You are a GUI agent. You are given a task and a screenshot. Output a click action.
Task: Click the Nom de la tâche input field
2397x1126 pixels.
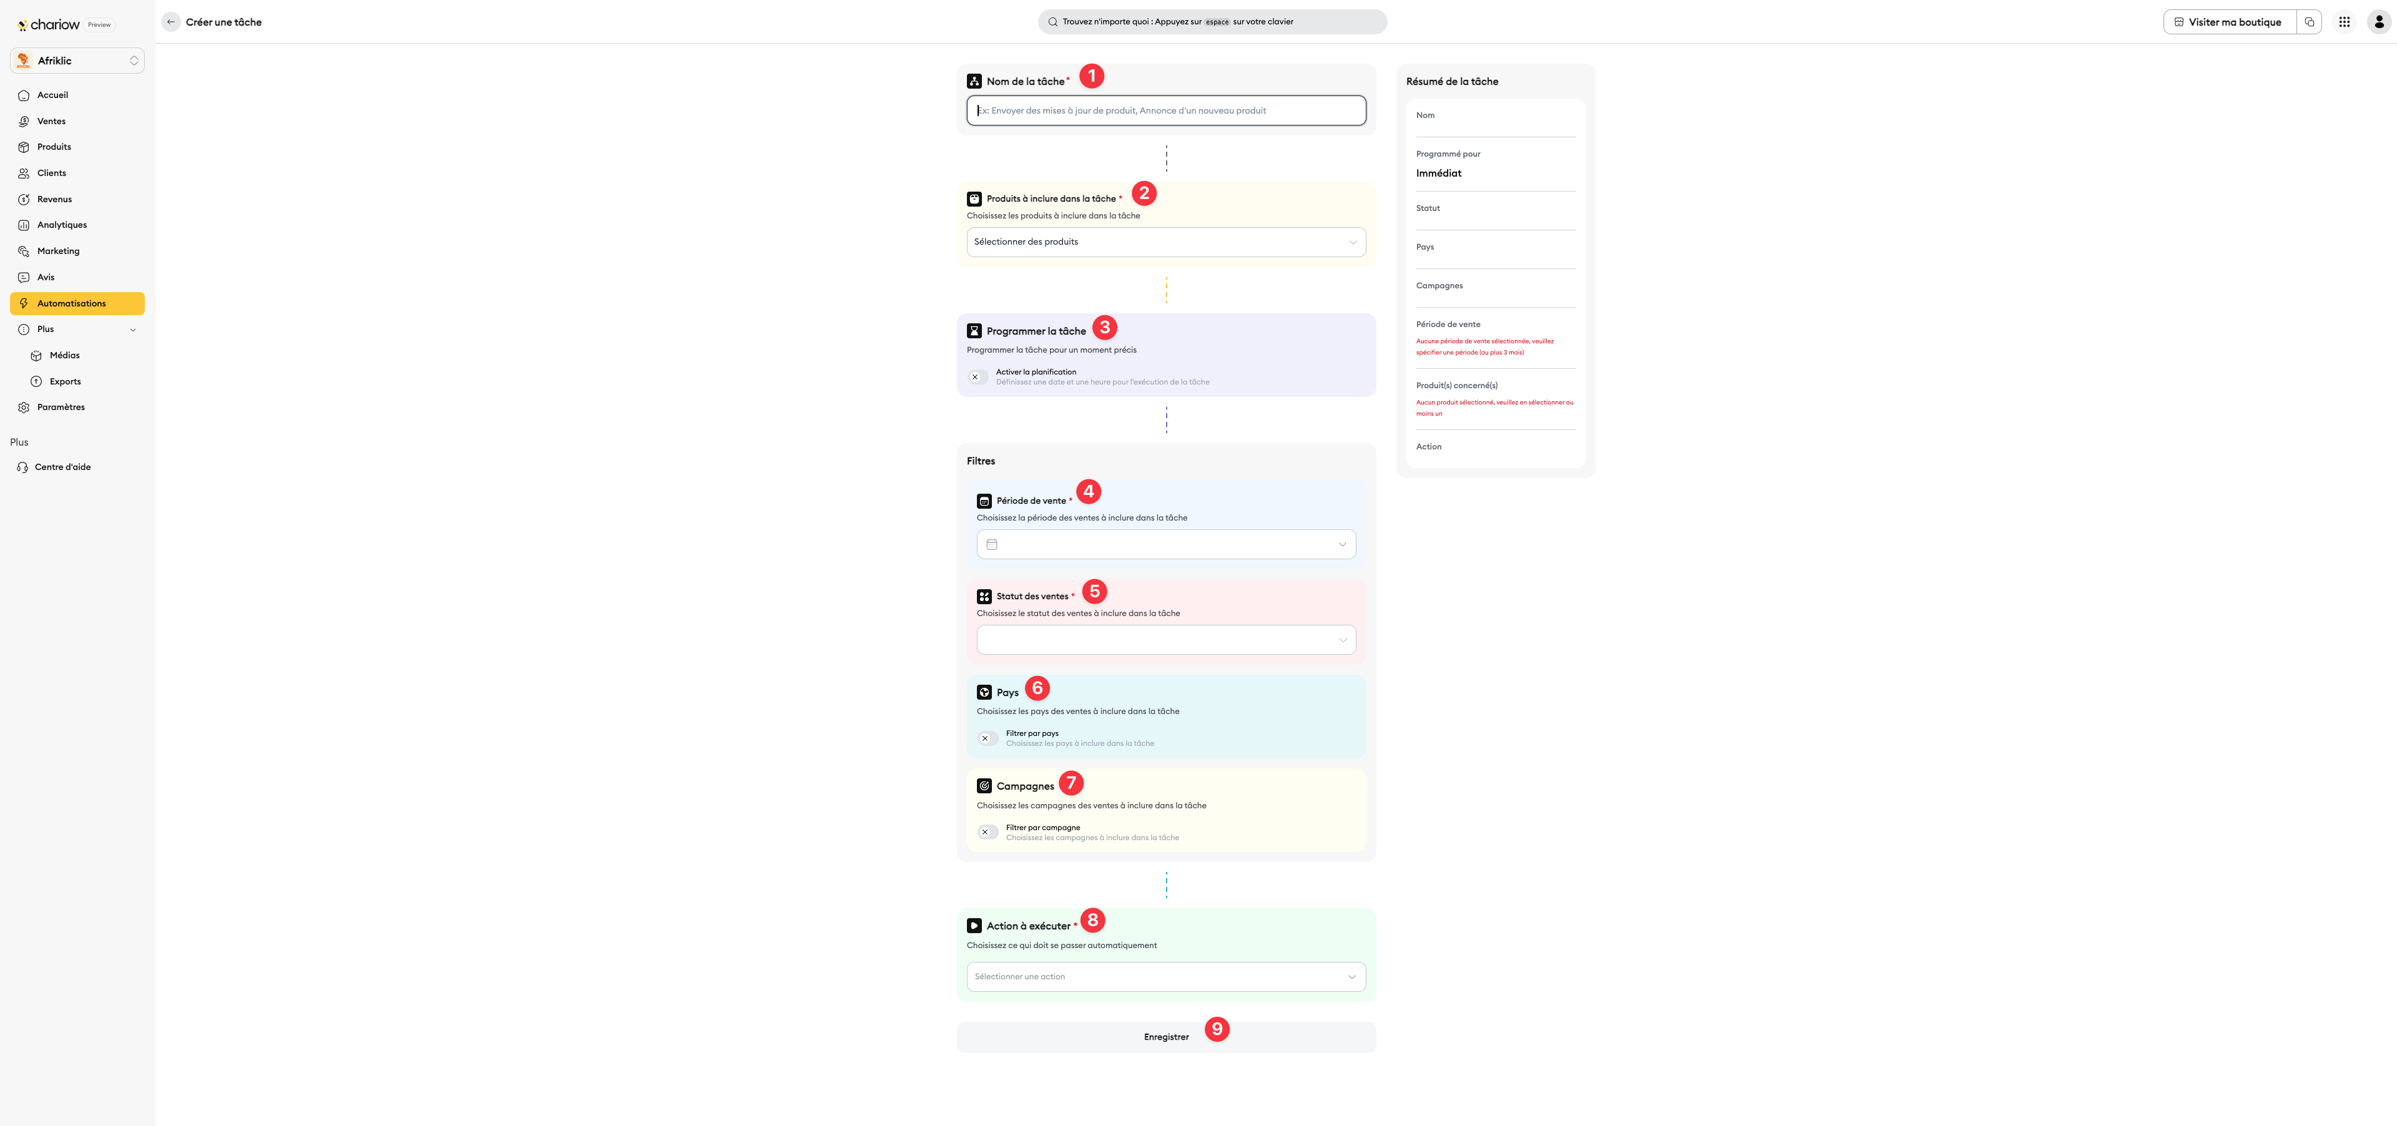1166,110
